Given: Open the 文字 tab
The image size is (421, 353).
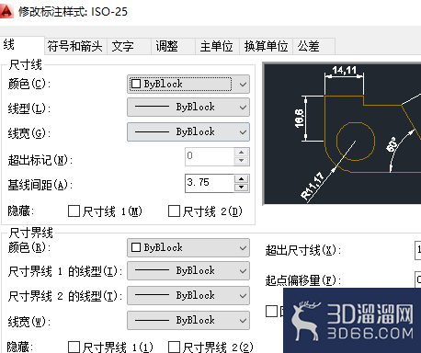Looking at the screenshot, I should pos(129,46).
